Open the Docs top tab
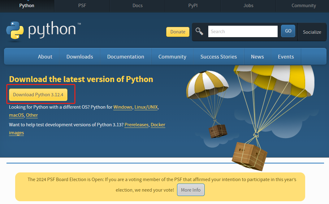 coord(137,6)
